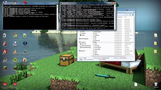
Task: Click the left console window's title icon
Action: tap(4, 3)
